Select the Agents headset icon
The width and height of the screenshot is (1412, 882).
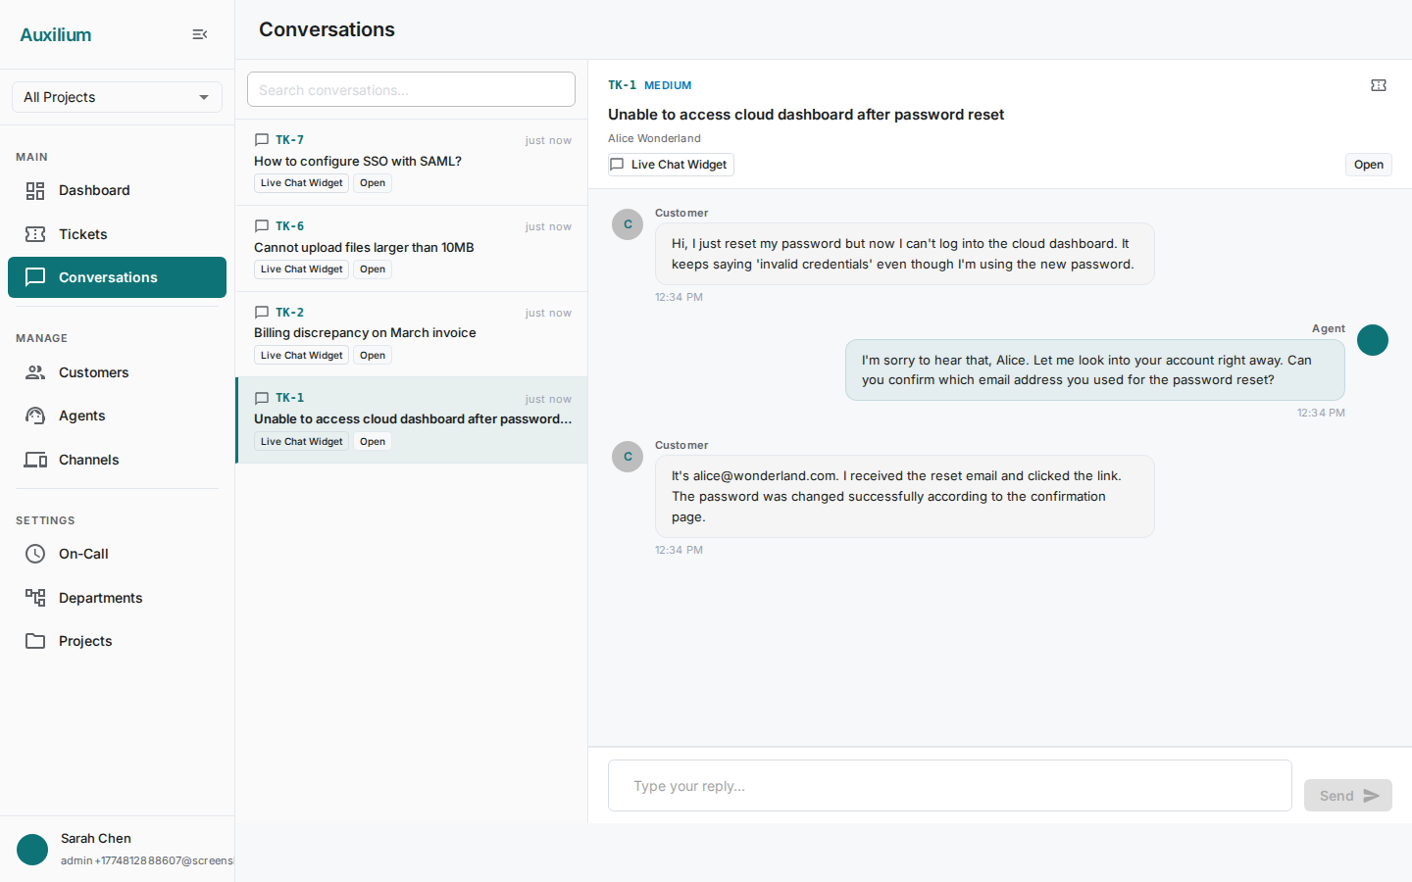tap(35, 416)
